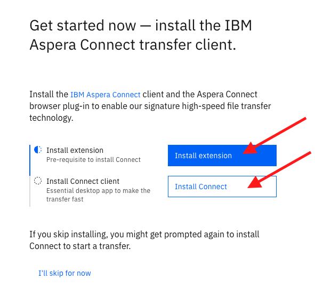
Task: Select the Install extension step title
Action: (x=75, y=150)
